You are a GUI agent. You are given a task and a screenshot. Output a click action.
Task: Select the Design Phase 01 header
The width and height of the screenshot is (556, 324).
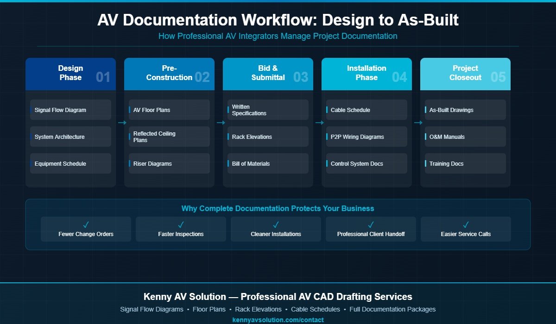tap(70, 74)
